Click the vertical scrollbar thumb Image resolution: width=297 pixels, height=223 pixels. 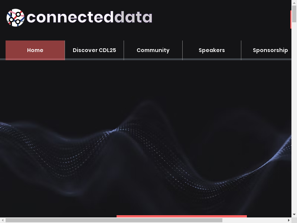coord(294,14)
